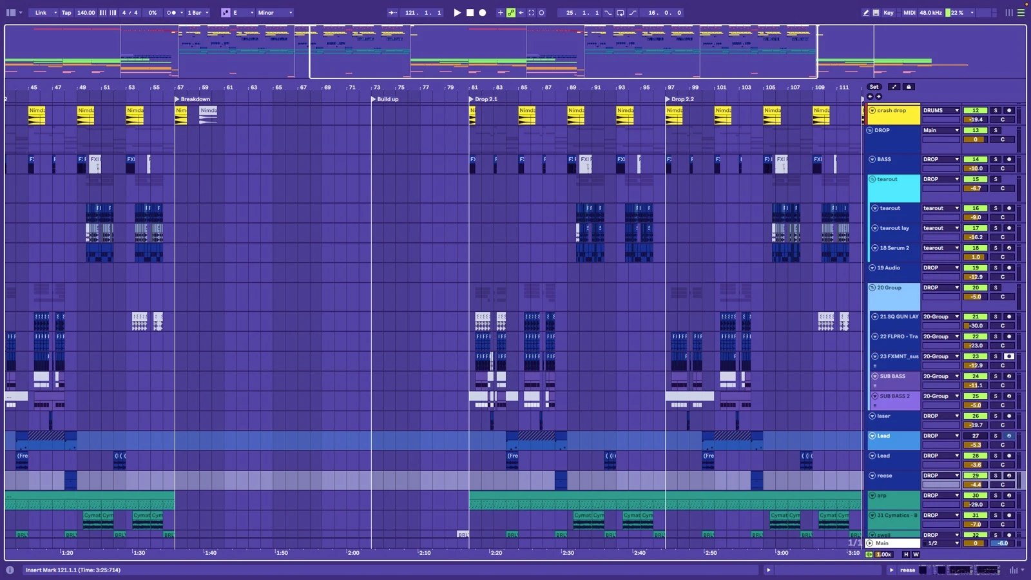1031x580 pixels.
Task: Toggle Draw Mode pencil icon
Action: pos(866,12)
